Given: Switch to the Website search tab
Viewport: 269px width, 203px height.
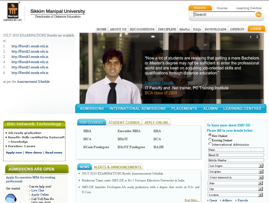Looking at the screenshot, I should point(200,8).
